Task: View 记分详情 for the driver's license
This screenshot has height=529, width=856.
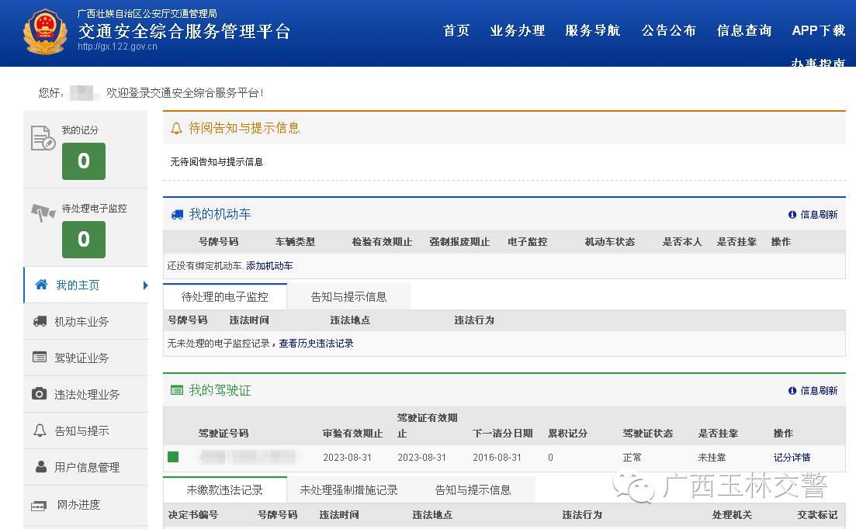Action: click(792, 457)
